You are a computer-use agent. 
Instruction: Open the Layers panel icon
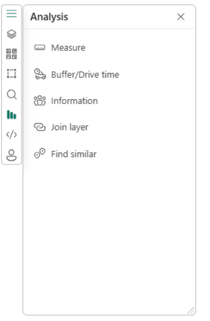click(12, 34)
